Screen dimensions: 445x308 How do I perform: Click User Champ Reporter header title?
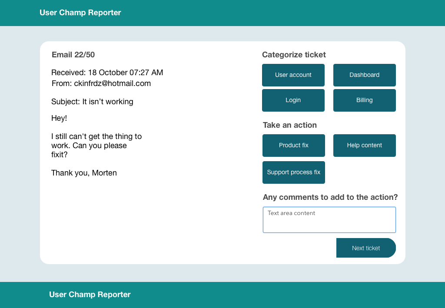80,13
